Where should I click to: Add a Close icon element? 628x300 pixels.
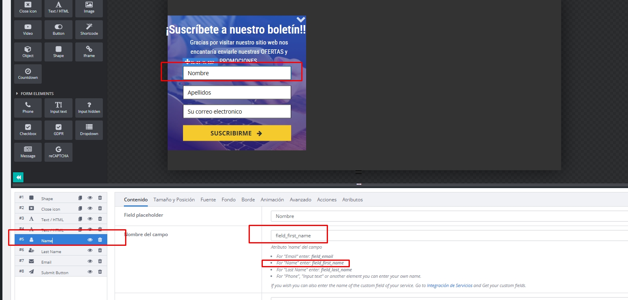click(x=28, y=8)
